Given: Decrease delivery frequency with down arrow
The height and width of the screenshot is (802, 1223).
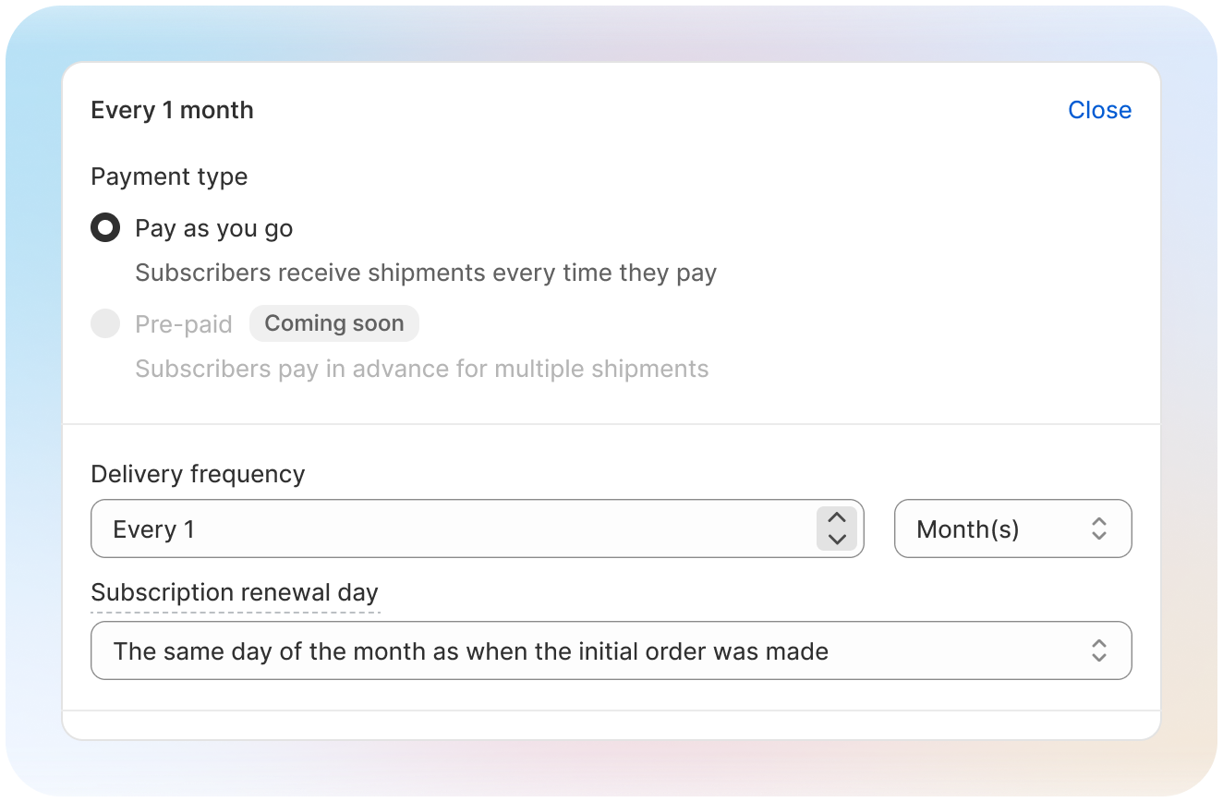Looking at the screenshot, I should [837, 540].
